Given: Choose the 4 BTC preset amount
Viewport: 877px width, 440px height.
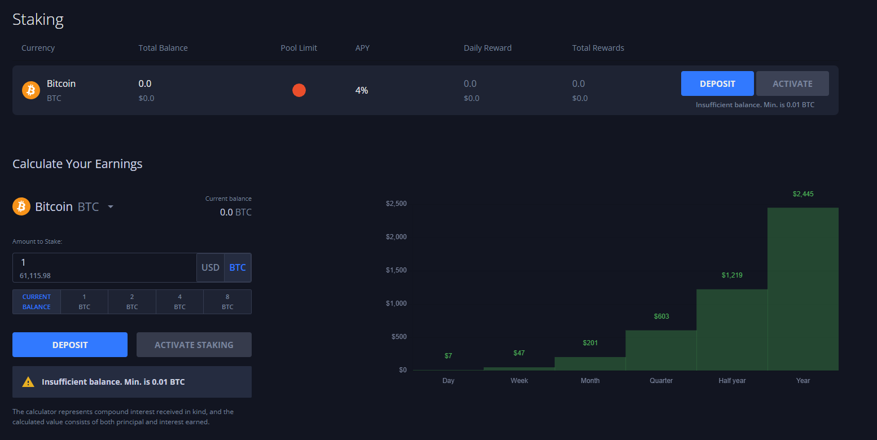Looking at the screenshot, I should (x=179, y=302).
